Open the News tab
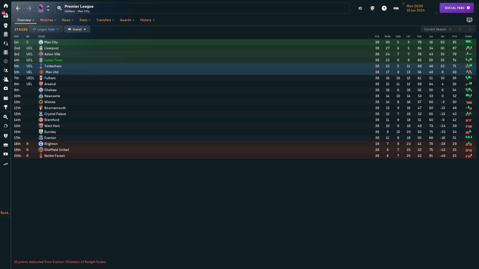Screen dimensions: 479x269 [x=68, y=20]
